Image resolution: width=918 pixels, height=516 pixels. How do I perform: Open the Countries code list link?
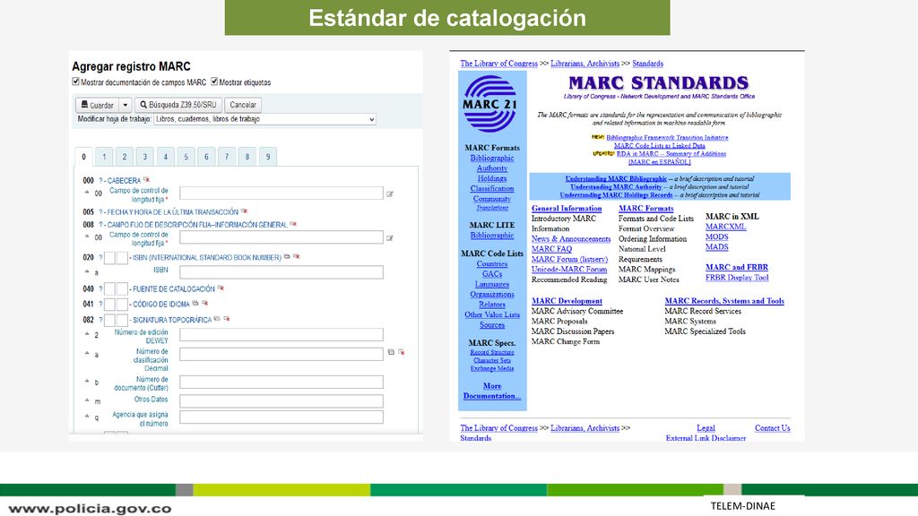[492, 264]
